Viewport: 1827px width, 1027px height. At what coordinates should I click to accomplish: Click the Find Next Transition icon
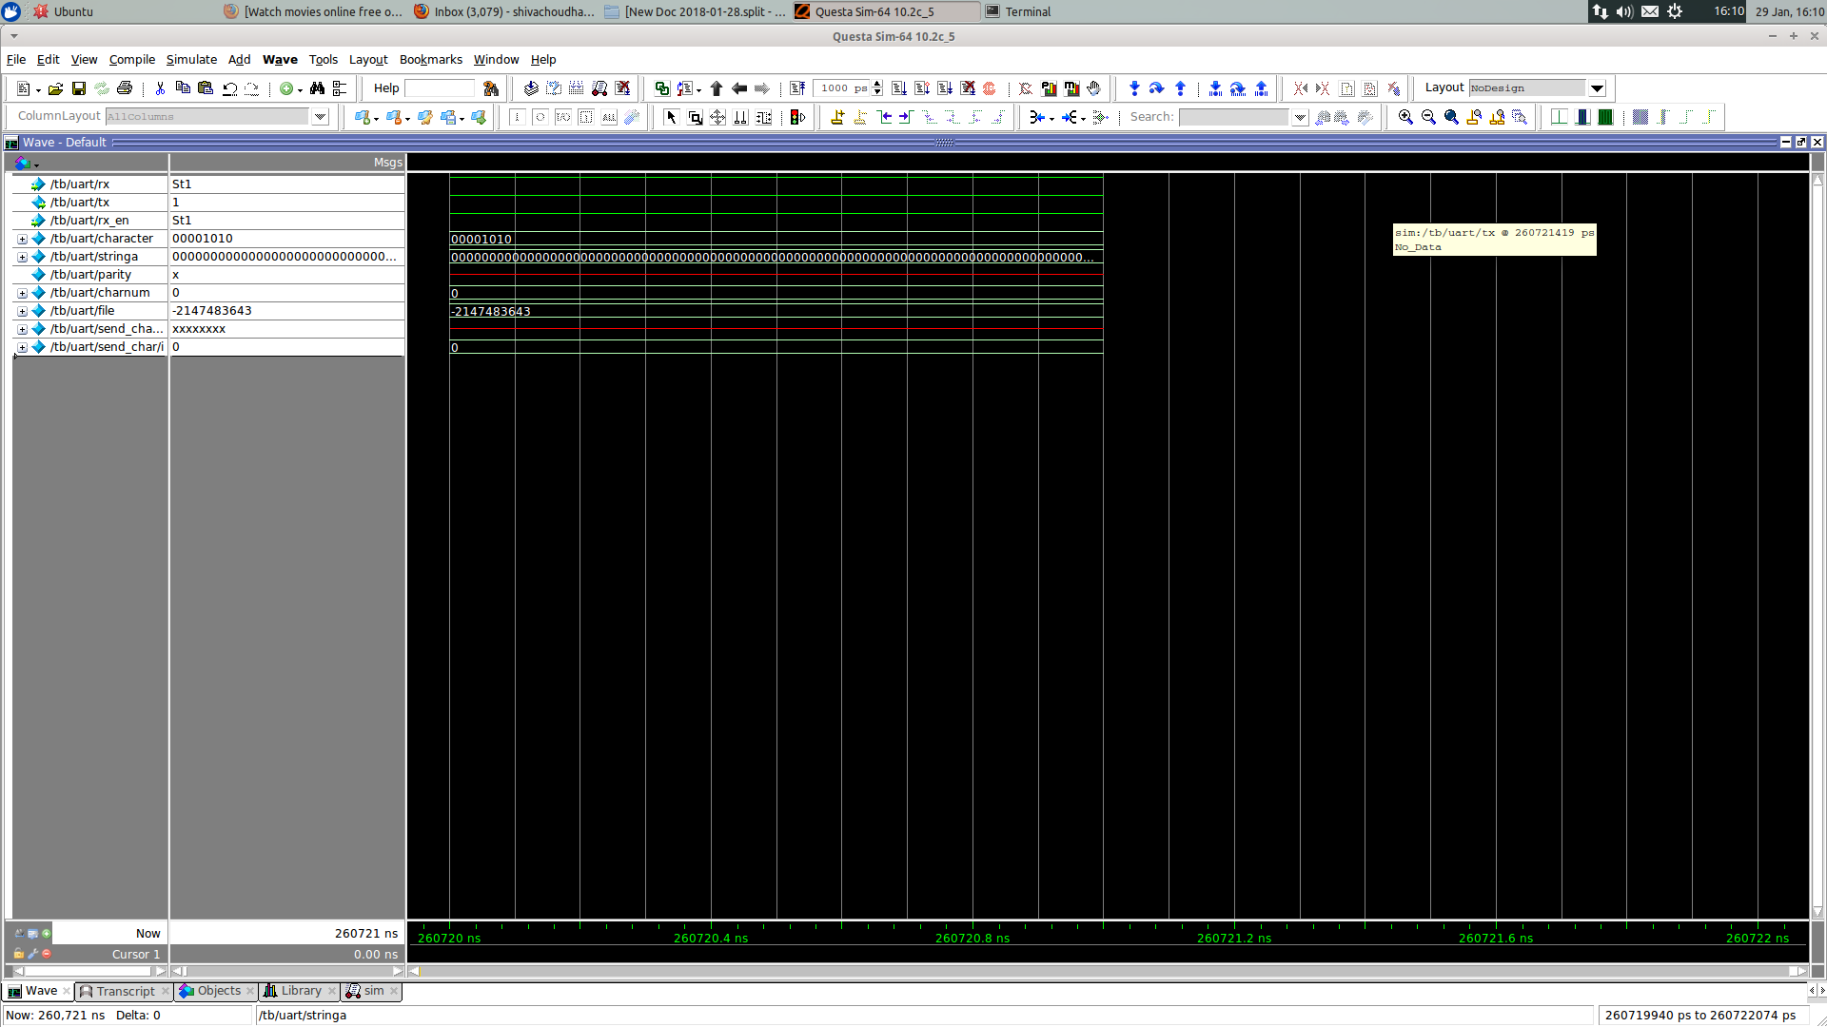tap(907, 117)
